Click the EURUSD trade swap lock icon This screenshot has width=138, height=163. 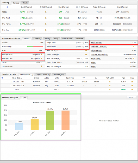pos(132,82)
